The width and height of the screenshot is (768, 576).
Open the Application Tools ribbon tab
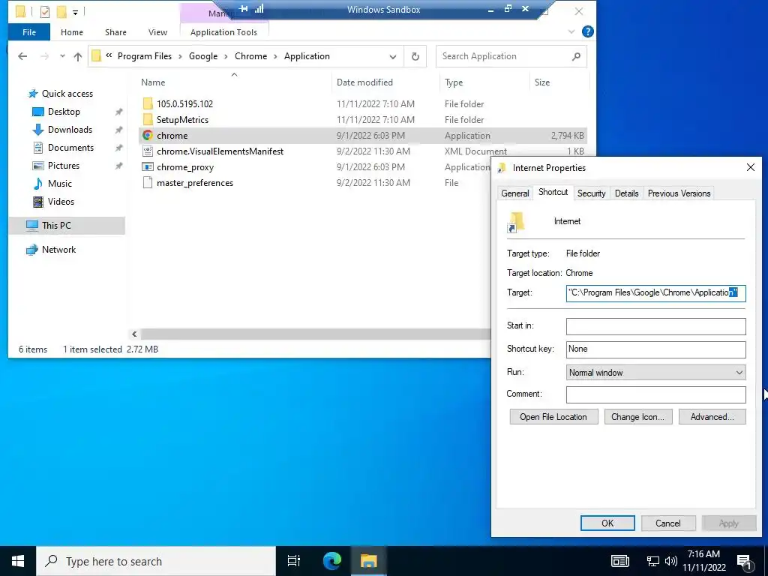click(223, 32)
